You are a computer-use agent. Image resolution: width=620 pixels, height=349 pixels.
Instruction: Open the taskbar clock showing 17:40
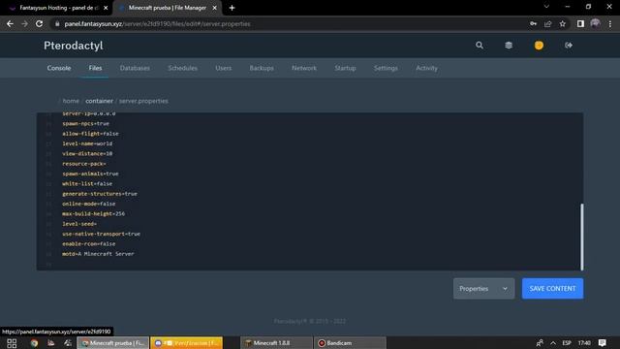pos(584,343)
